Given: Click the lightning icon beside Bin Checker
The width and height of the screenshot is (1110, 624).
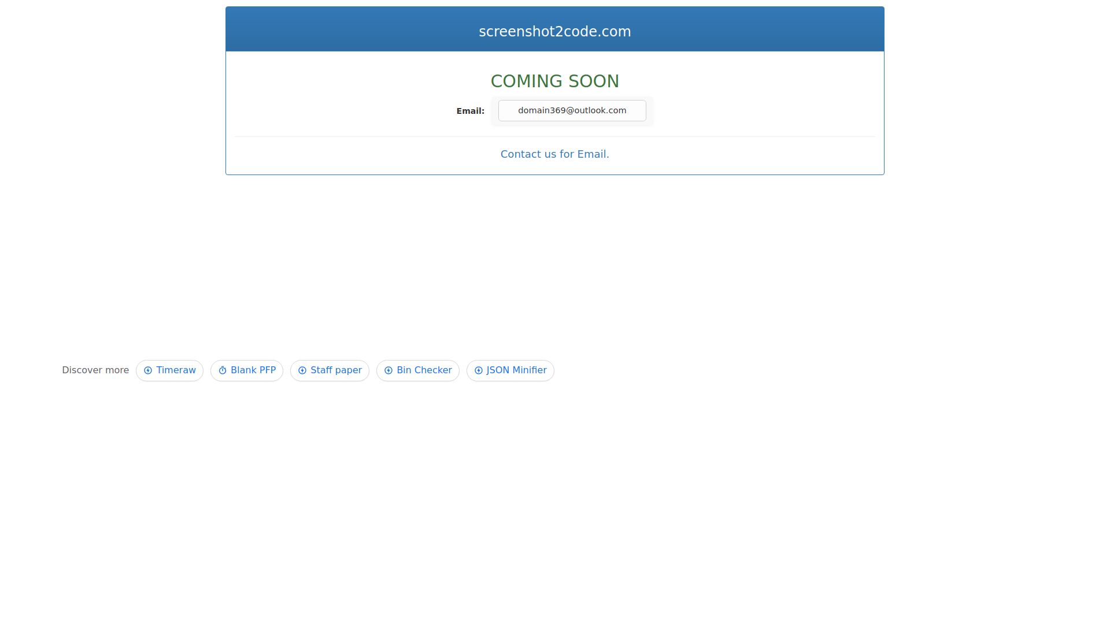Looking at the screenshot, I should tap(388, 370).
